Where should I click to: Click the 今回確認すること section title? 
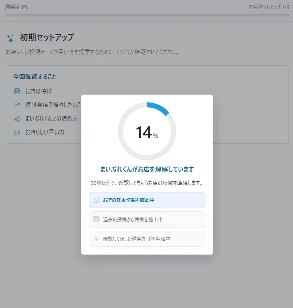[x=35, y=77]
